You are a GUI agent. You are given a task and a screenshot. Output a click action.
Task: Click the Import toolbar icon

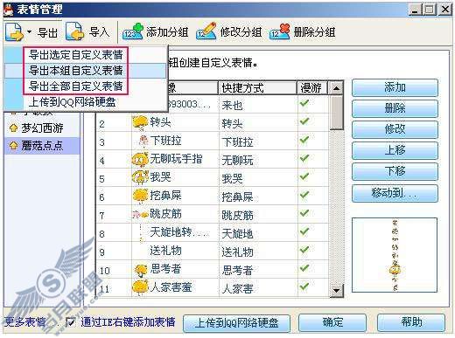coord(75,31)
